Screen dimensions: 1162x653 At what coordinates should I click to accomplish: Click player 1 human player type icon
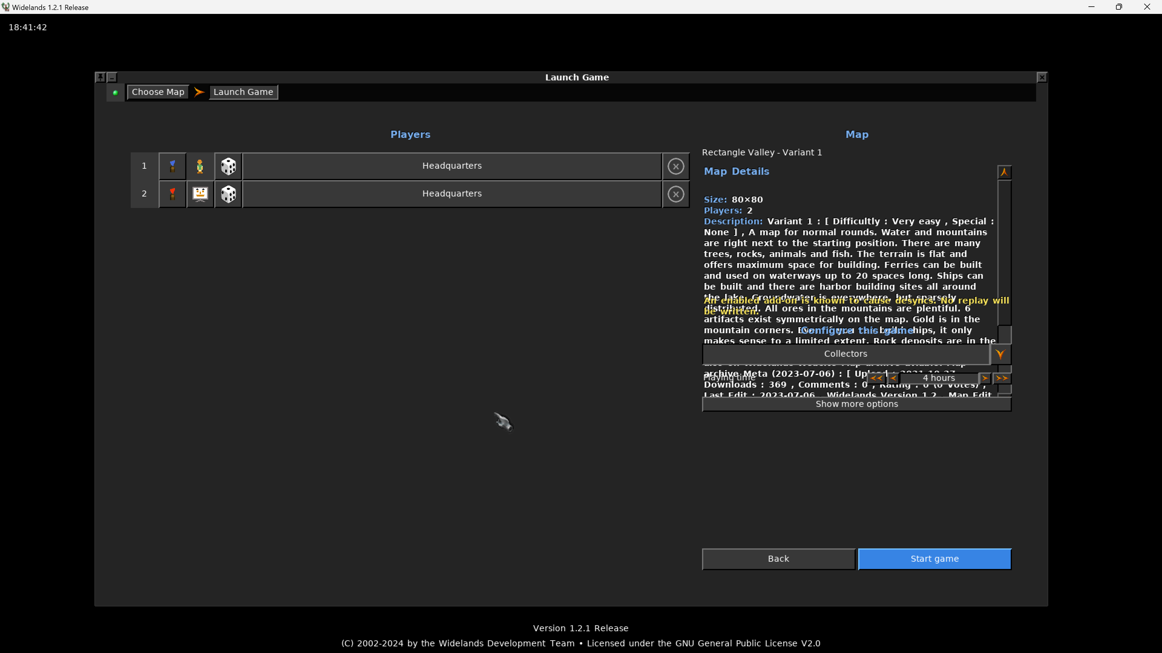tap(200, 166)
